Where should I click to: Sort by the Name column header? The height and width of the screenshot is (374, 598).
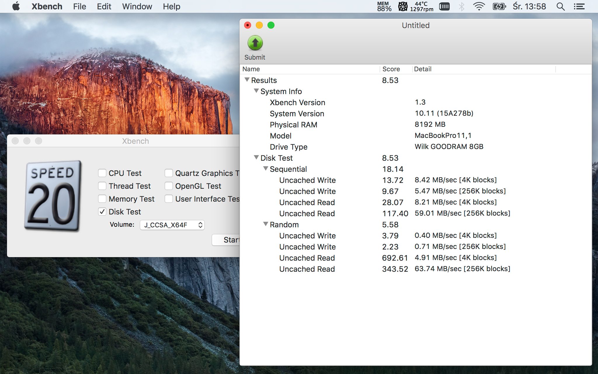click(310, 69)
